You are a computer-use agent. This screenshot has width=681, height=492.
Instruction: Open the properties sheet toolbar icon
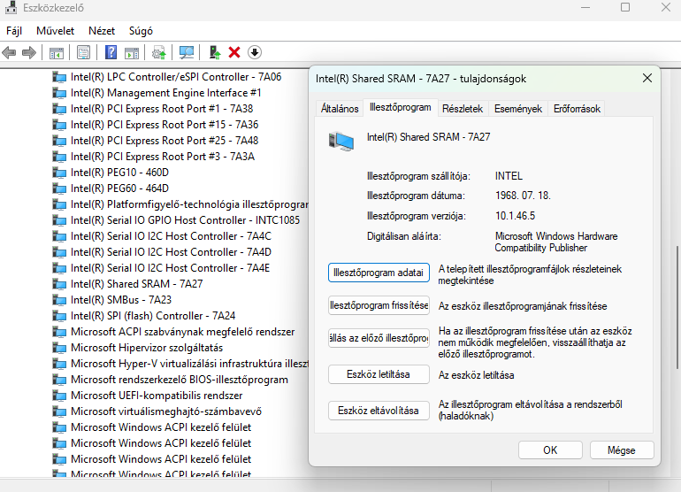coord(83,53)
